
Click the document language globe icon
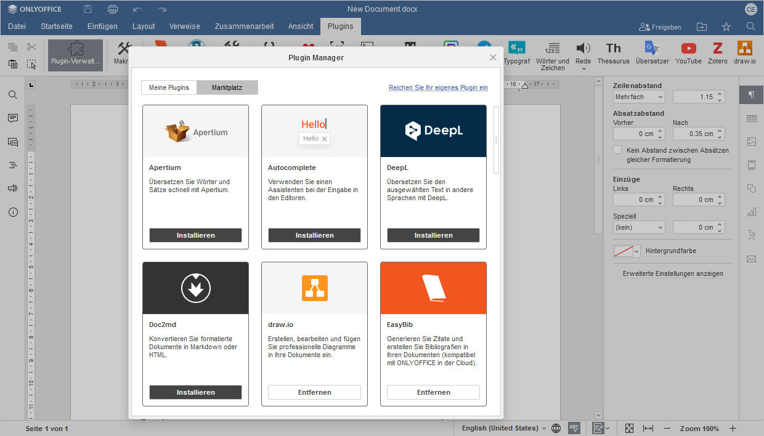(x=556, y=428)
